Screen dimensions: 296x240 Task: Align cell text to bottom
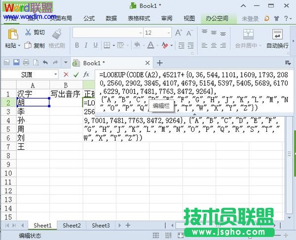[223, 34]
